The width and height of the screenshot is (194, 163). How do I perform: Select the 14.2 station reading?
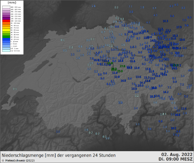click(x=166, y=92)
